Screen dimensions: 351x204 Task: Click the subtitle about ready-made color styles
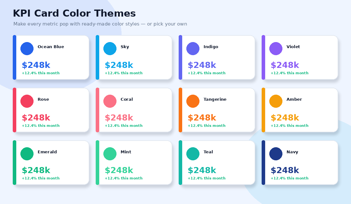point(100,24)
